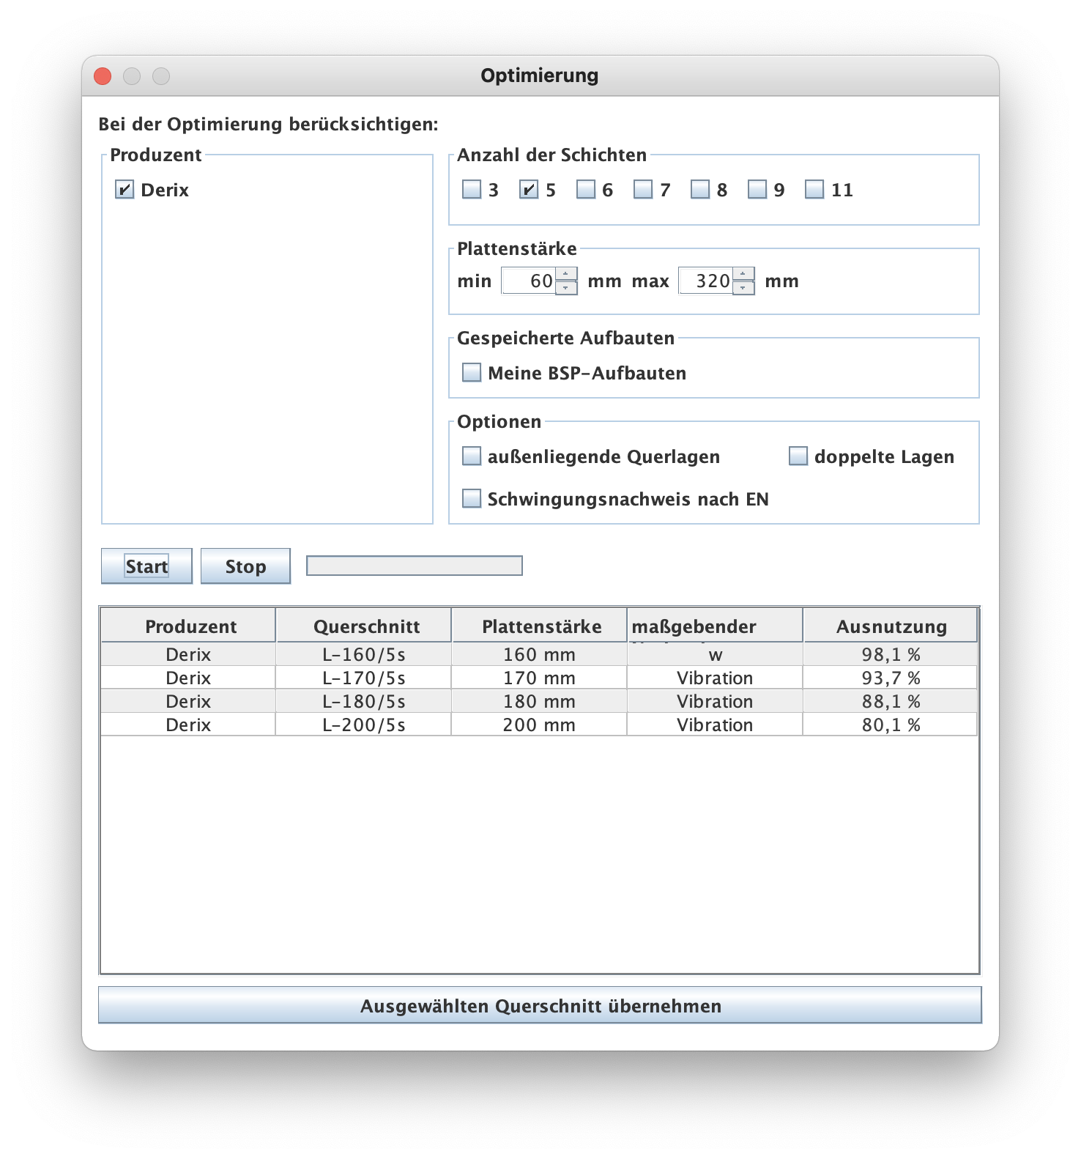The width and height of the screenshot is (1081, 1159).
Task: Uncheck the 5 layers checkbox
Action: point(529,190)
